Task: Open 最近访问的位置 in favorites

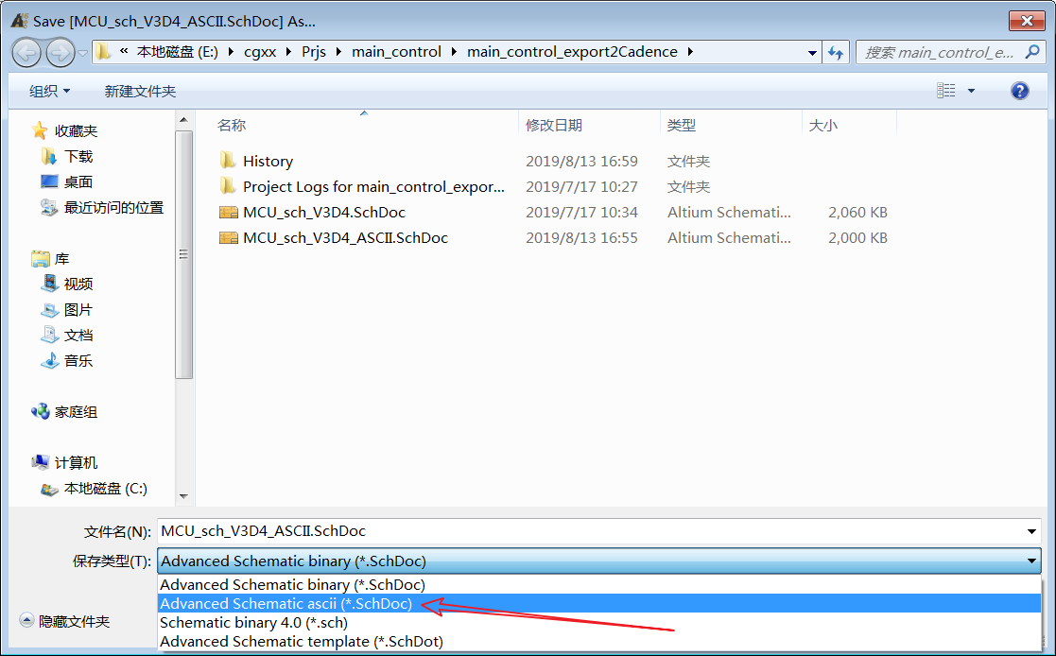Action: 102,207
